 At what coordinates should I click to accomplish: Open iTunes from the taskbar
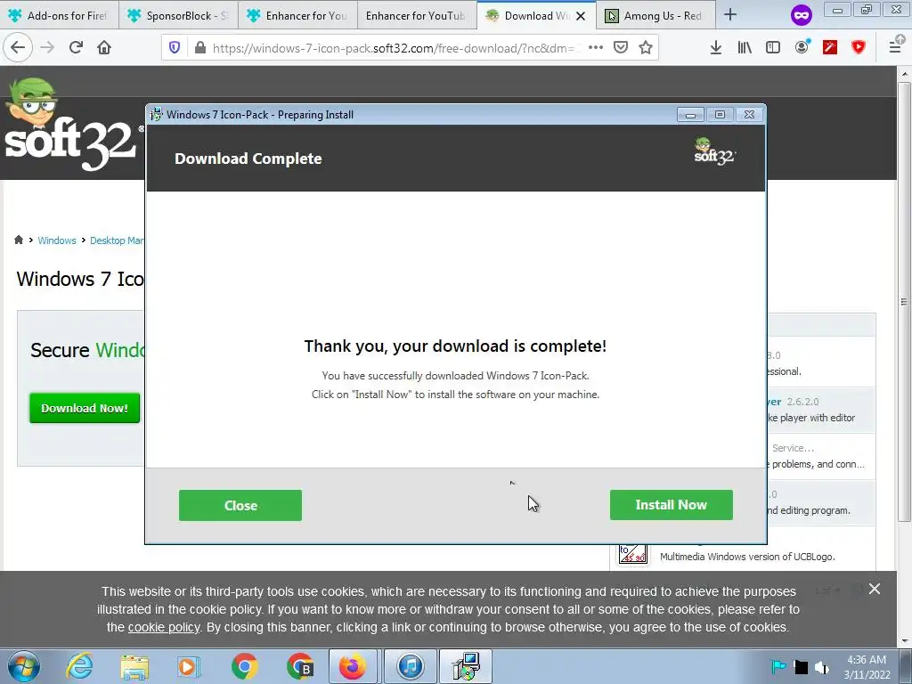point(410,666)
